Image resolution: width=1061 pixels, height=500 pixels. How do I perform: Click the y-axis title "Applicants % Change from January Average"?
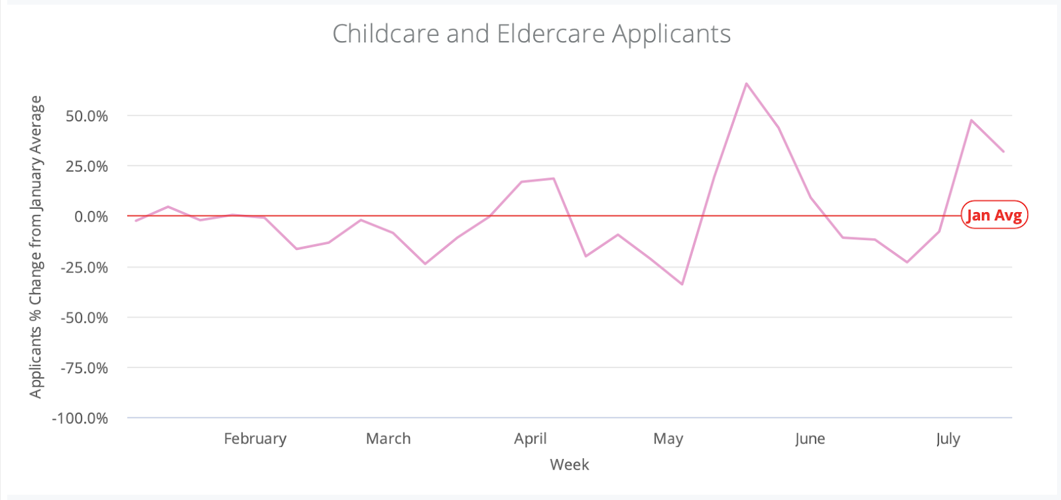36,247
